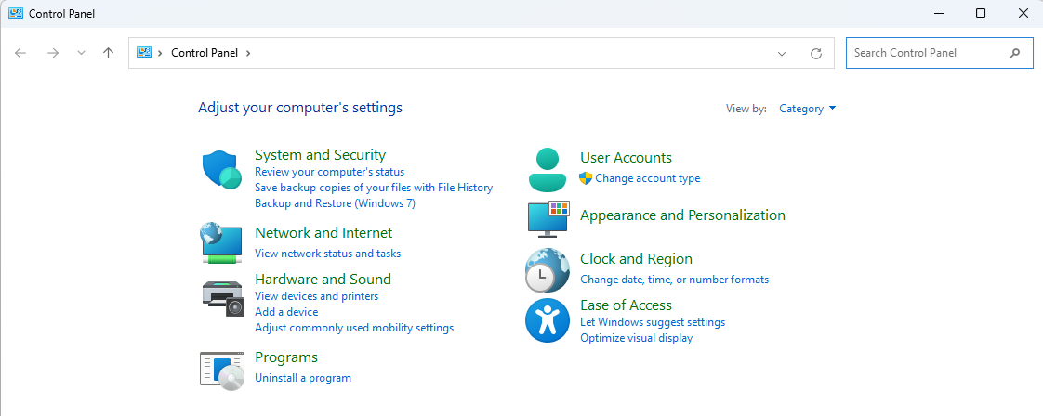This screenshot has width=1043, height=416.
Task: Open User Accounts heading
Action: click(x=626, y=158)
